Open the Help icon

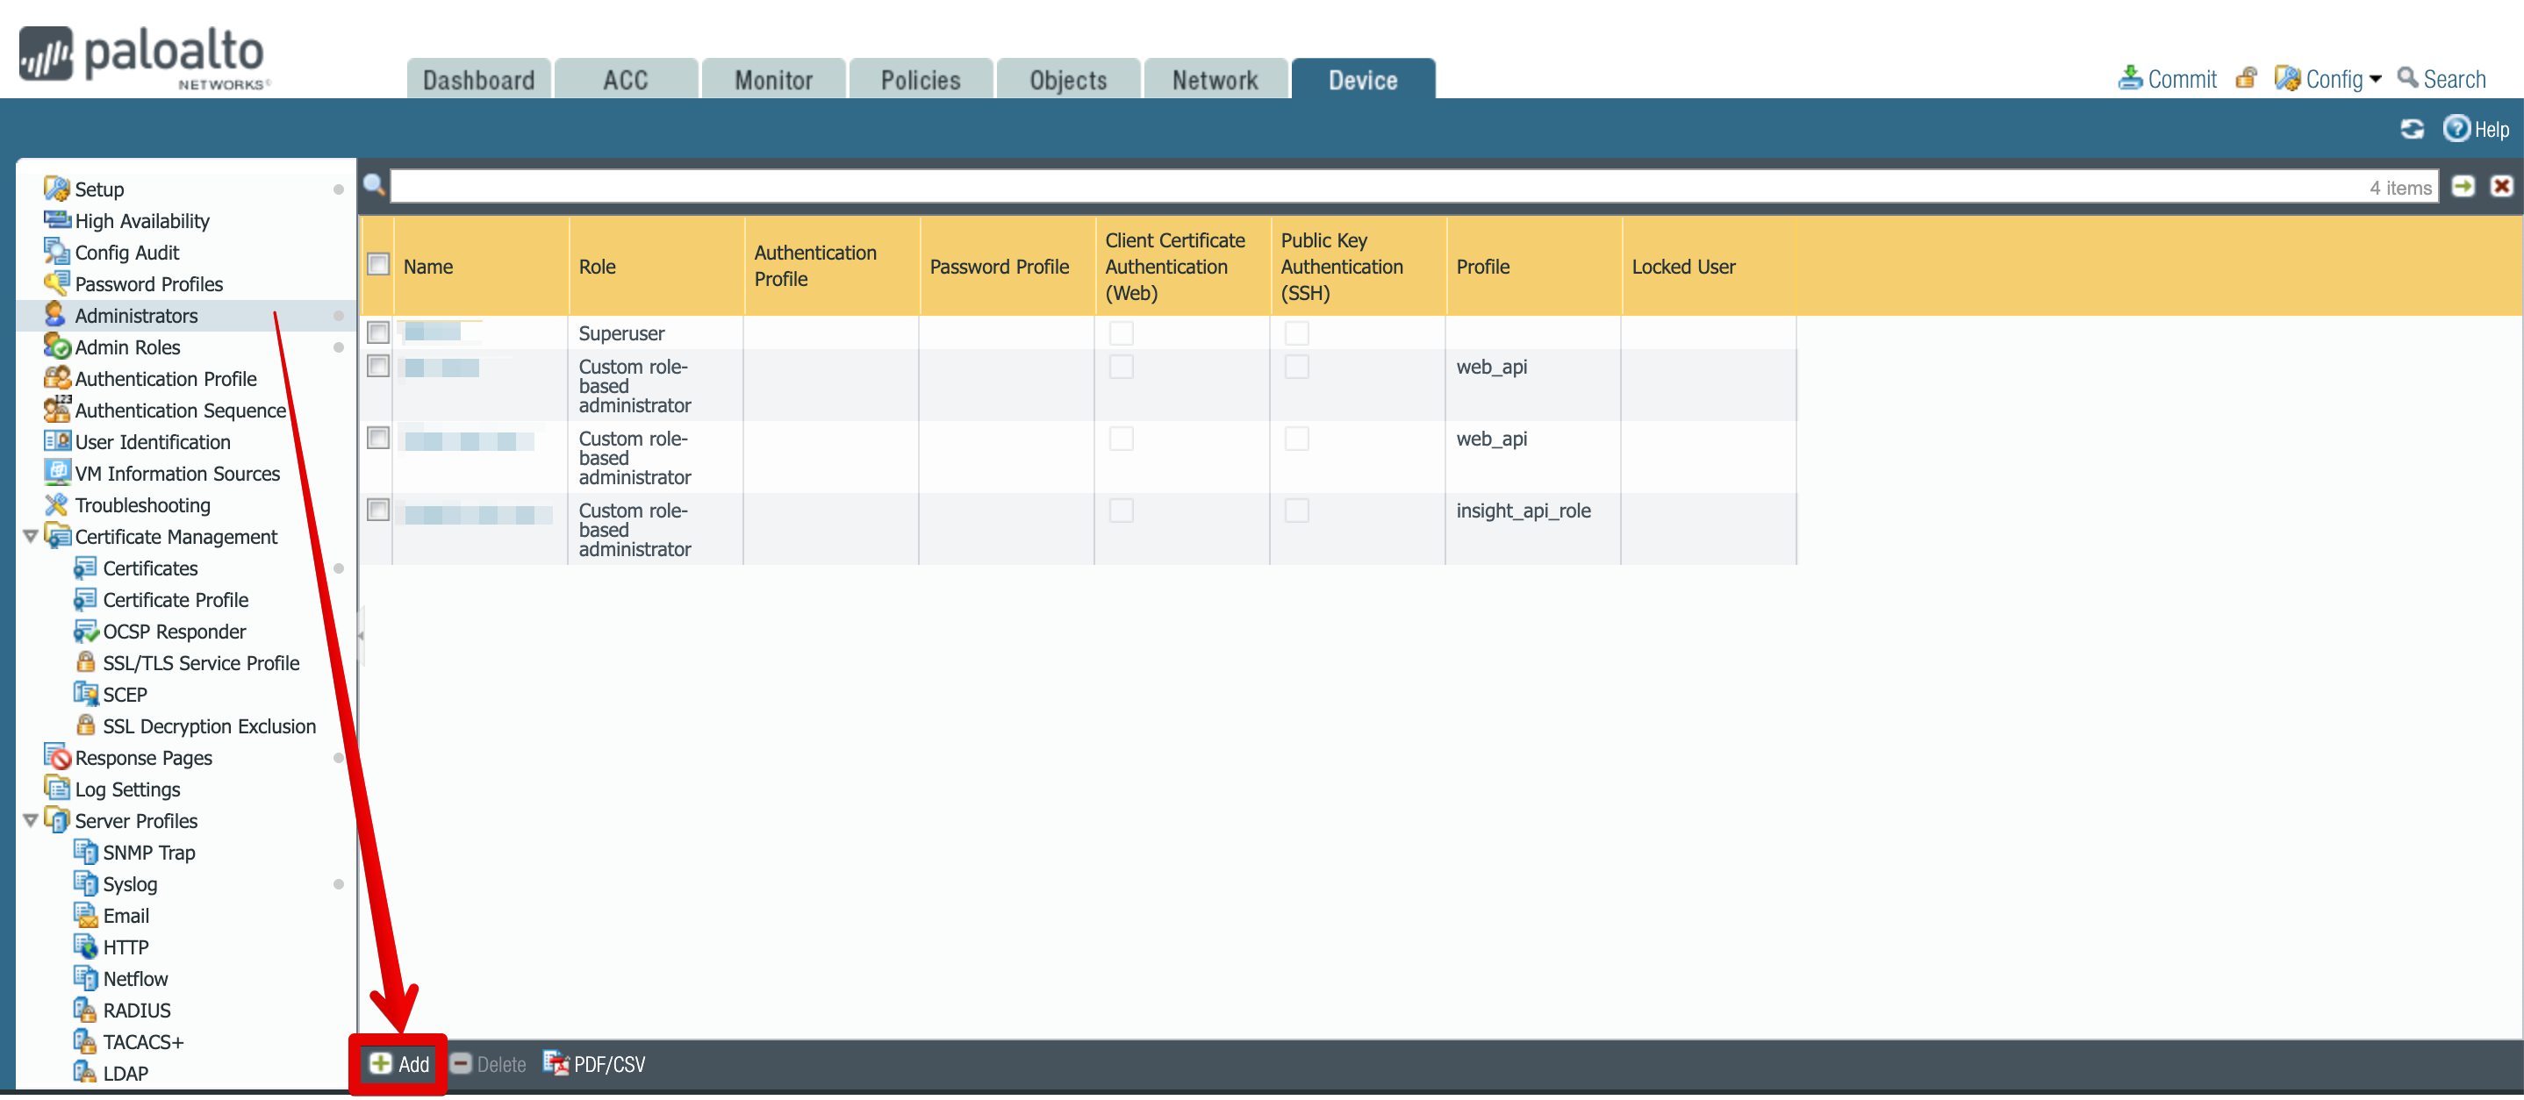click(x=2456, y=128)
